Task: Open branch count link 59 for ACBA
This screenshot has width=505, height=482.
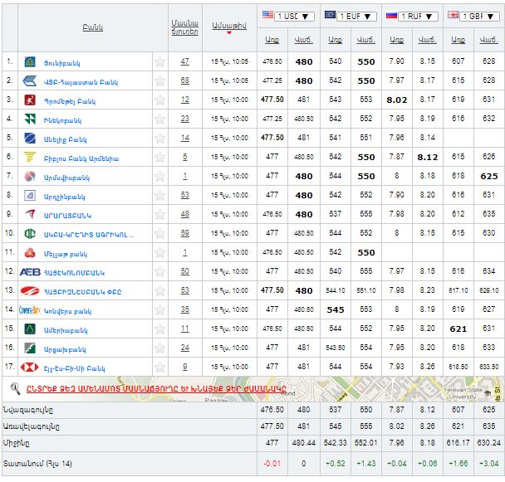Action: click(x=184, y=234)
